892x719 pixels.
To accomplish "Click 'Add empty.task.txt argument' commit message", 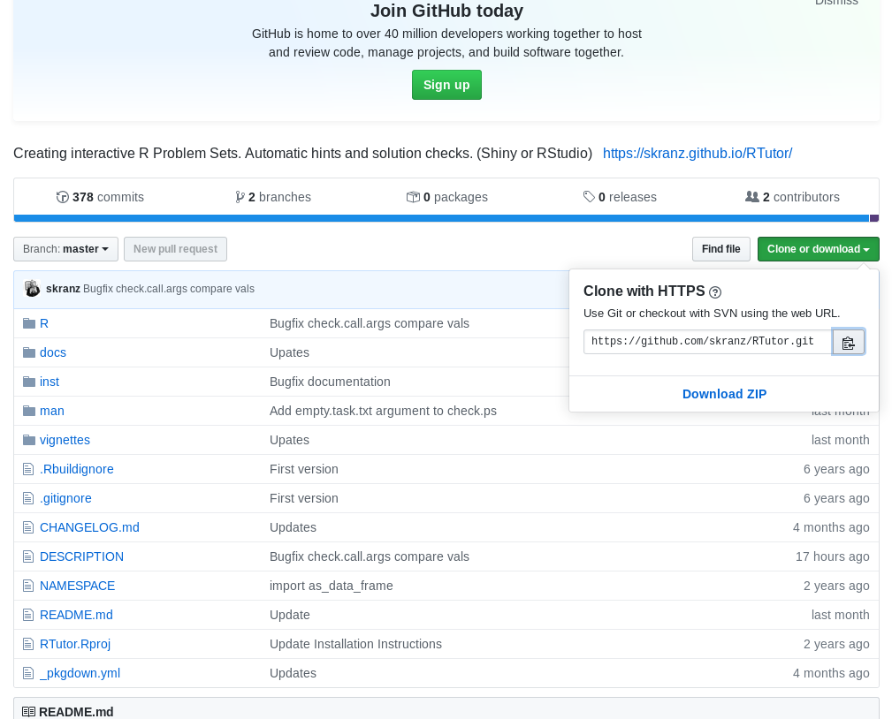I will point(383,411).
